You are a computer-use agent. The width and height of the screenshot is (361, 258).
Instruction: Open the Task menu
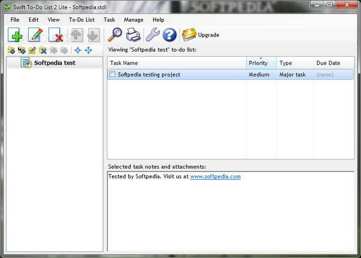[x=109, y=19]
